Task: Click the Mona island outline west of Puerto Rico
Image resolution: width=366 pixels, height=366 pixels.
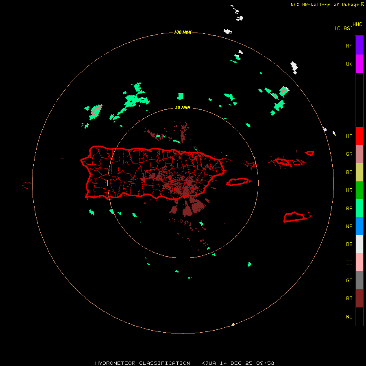Action: click(x=27, y=185)
